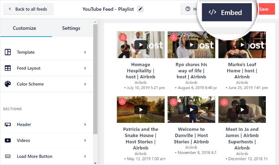Viewport: 279px width, 165px height.
Task: Play the Patricia and the Snake House video
Action: tap(141, 110)
